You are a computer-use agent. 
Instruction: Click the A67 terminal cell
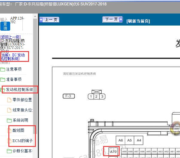136,151
